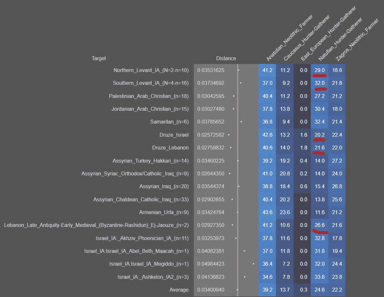Click East European value 1.8 for Druze_Lebanon
This screenshot has height=297, width=384.
point(304,148)
